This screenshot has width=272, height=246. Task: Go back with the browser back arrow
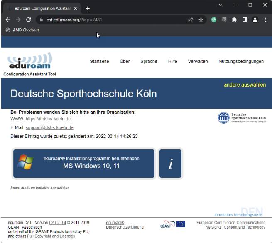8,20
